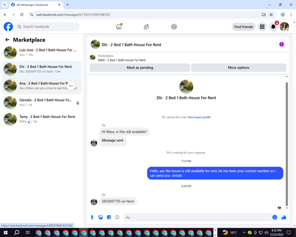Screen dimensions: 296x237
Task: Open the Tamy conversation
Action: [x=41, y=119]
